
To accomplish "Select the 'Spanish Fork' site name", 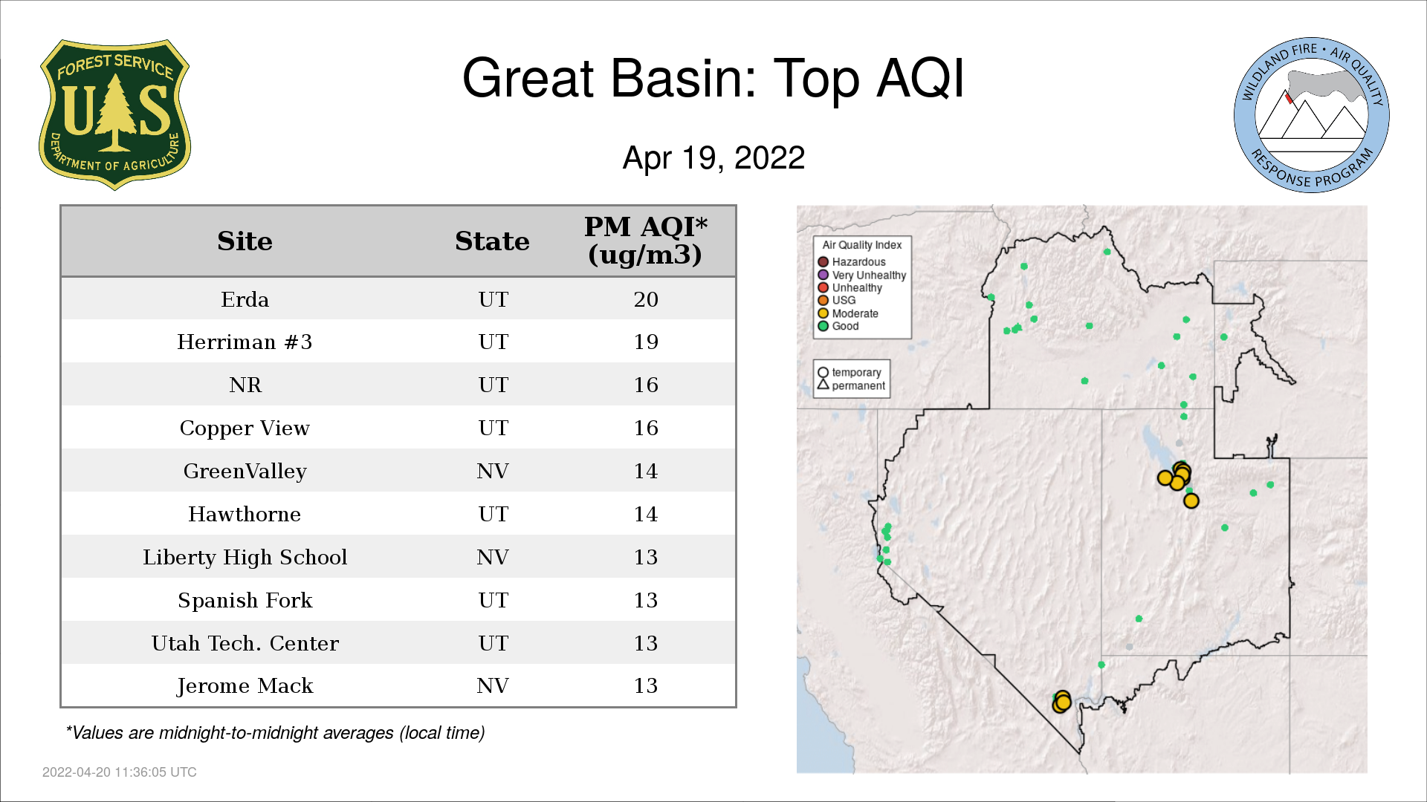I will tap(245, 601).
